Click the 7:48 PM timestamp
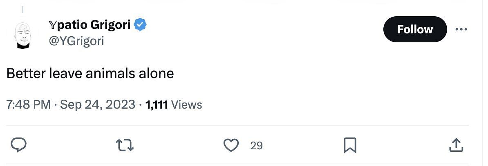488x166 pixels. coord(28,105)
